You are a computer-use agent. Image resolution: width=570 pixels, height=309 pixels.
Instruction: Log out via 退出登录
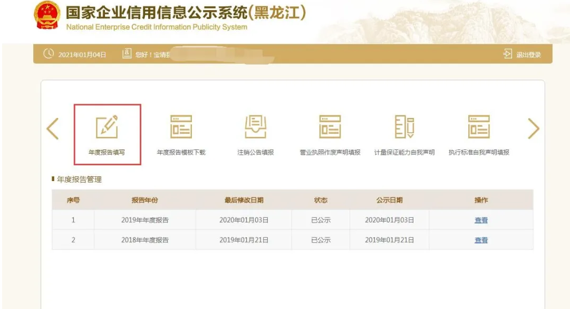[528, 55]
